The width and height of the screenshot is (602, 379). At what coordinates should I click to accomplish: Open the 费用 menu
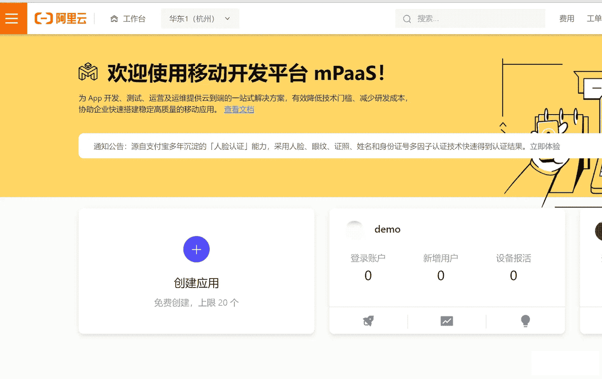coord(566,19)
